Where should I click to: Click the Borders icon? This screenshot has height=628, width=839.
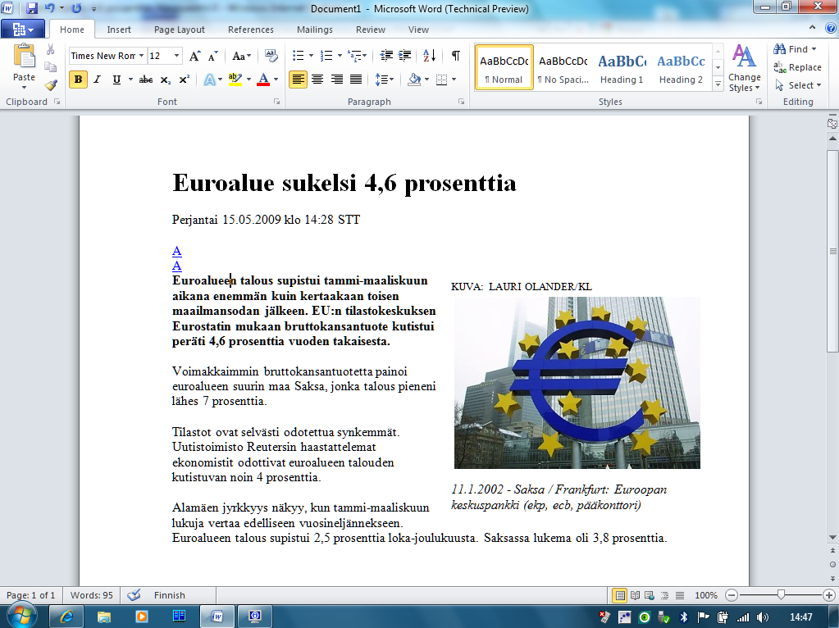(x=441, y=80)
